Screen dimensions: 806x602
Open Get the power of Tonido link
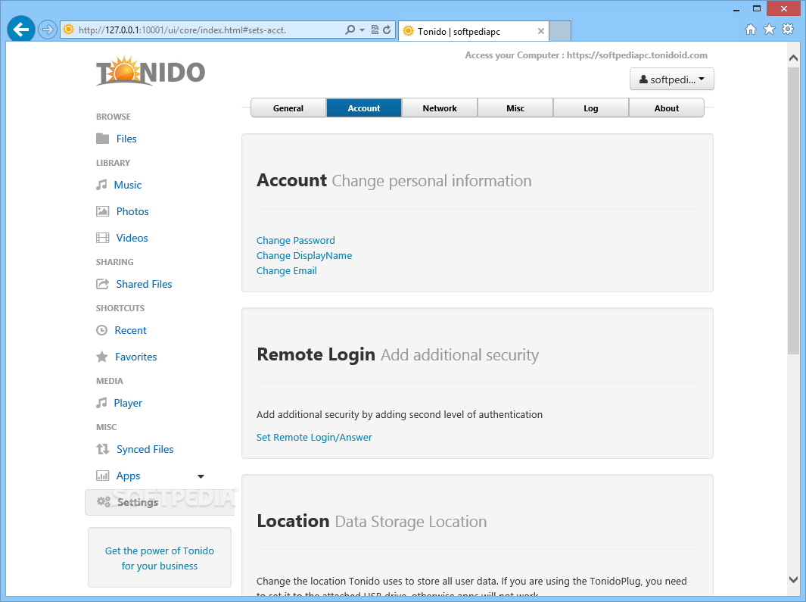[160, 558]
